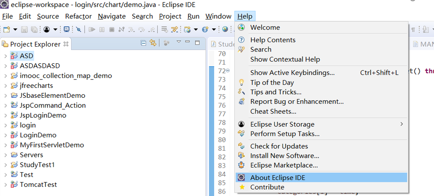Click the Suspend debug icon
The image size is (434, 196).
pos(102,29)
